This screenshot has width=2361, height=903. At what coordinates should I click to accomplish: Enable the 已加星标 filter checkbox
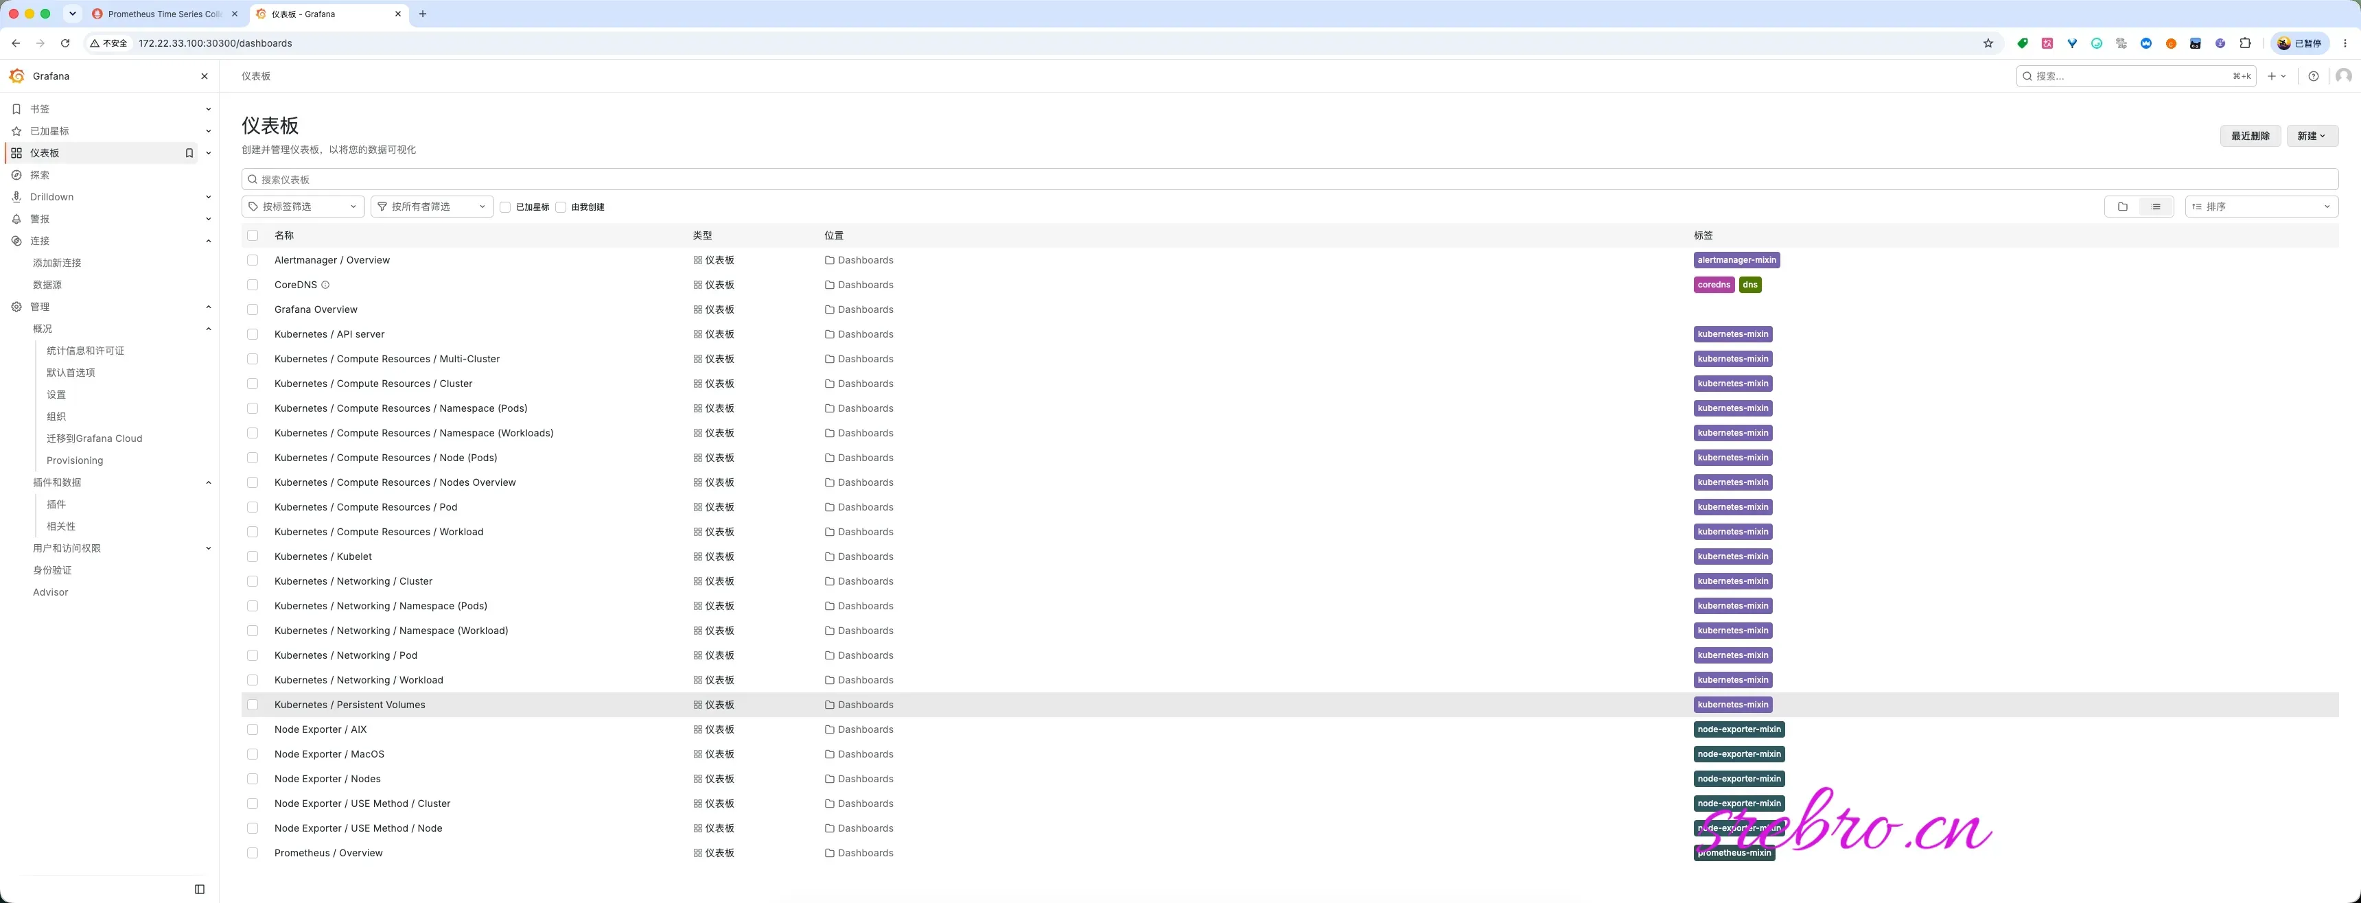[505, 207]
